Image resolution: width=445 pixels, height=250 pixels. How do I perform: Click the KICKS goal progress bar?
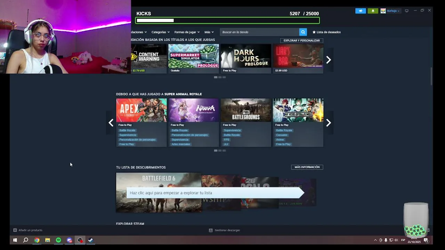[x=227, y=20]
